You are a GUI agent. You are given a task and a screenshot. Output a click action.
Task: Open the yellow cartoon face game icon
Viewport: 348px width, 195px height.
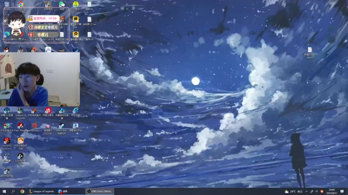click(x=20, y=144)
